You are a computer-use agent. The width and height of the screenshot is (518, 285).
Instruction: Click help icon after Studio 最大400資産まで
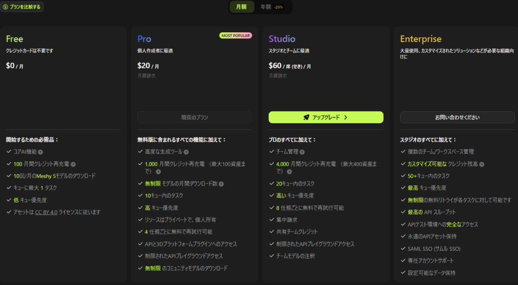[289, 172]
